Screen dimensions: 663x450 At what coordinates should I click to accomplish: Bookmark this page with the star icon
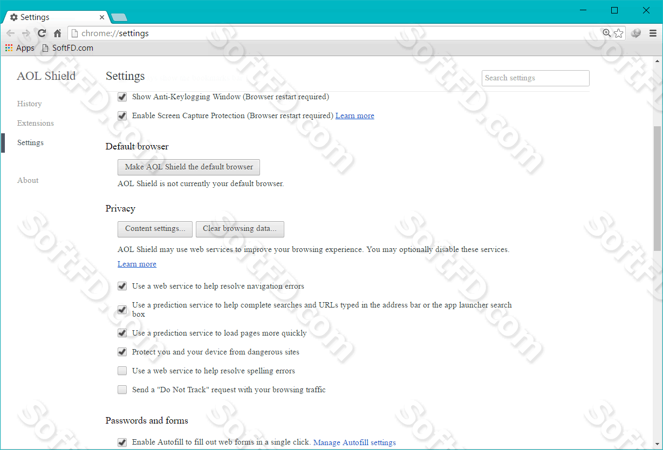click(618, 33)
